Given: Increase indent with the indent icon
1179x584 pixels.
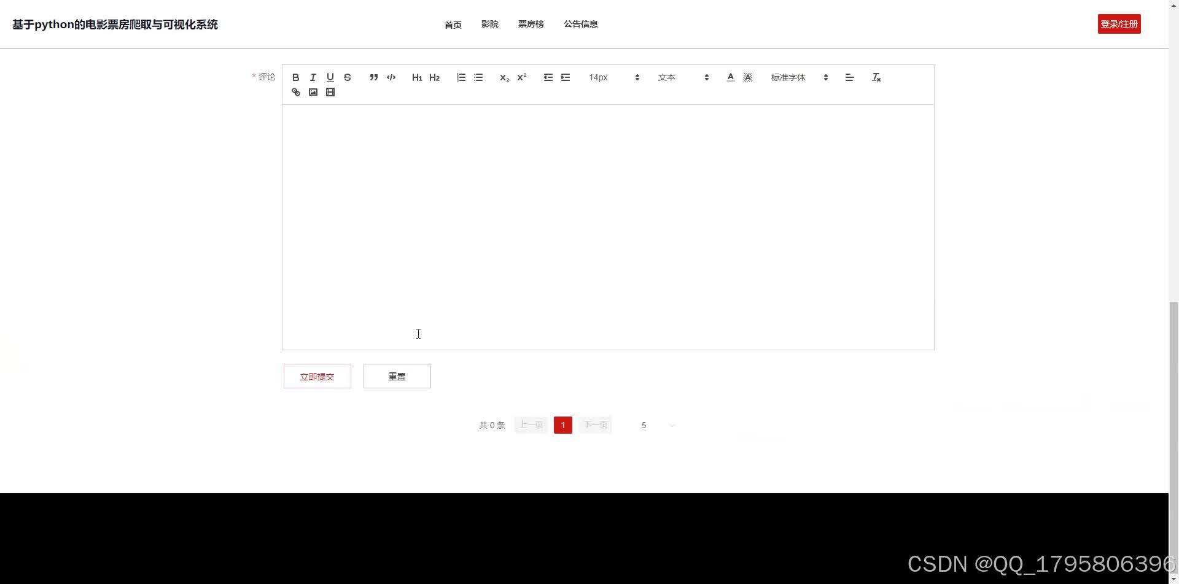Looking at the screenshot, I should point(566,77).
